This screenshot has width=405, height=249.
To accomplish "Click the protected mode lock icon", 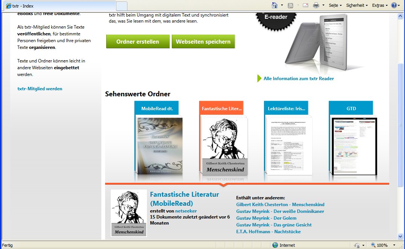I will 357,245.
